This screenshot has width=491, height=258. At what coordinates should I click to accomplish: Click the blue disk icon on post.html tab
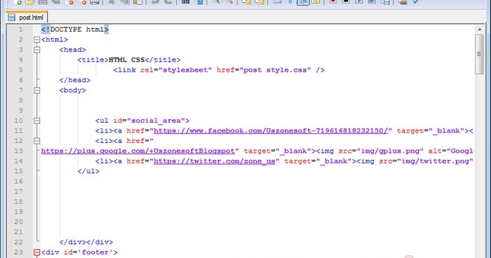(12, 18)
